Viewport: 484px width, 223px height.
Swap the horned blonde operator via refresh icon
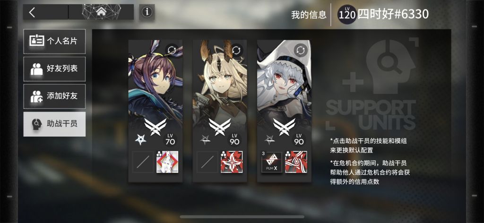click(236, 50)
